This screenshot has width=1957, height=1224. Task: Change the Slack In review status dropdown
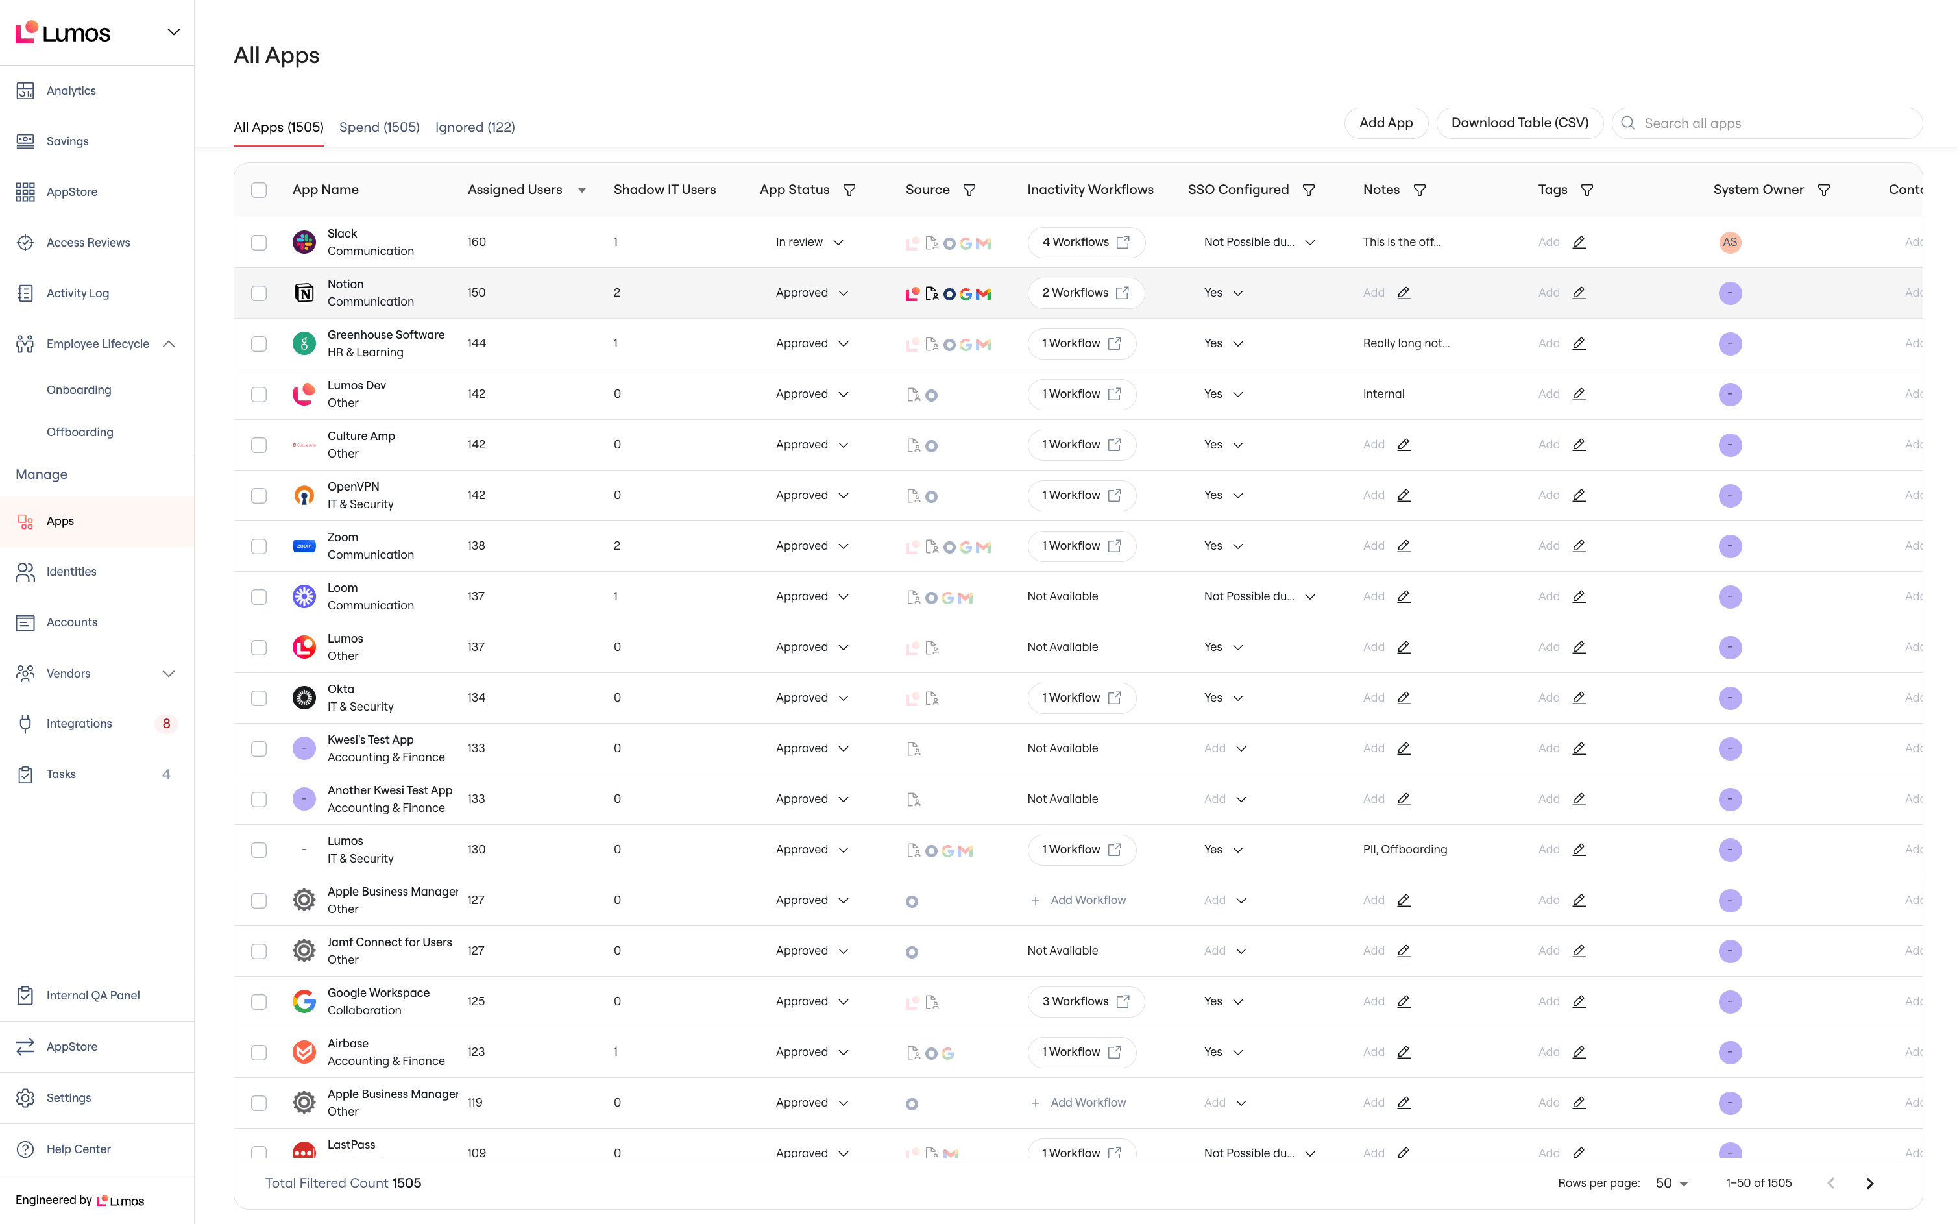809,242
